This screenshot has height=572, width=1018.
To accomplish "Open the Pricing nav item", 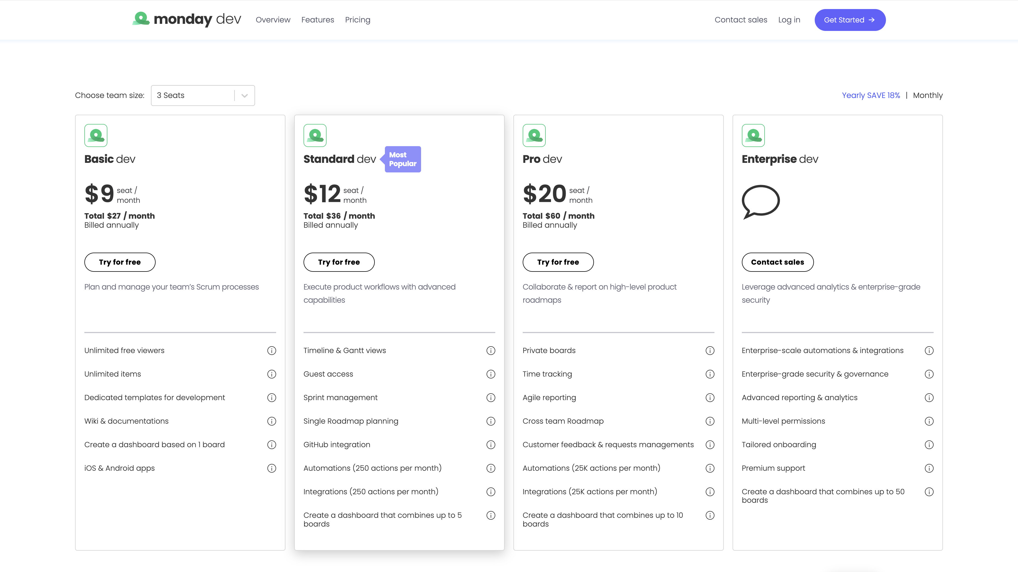I will click(357, 20).
